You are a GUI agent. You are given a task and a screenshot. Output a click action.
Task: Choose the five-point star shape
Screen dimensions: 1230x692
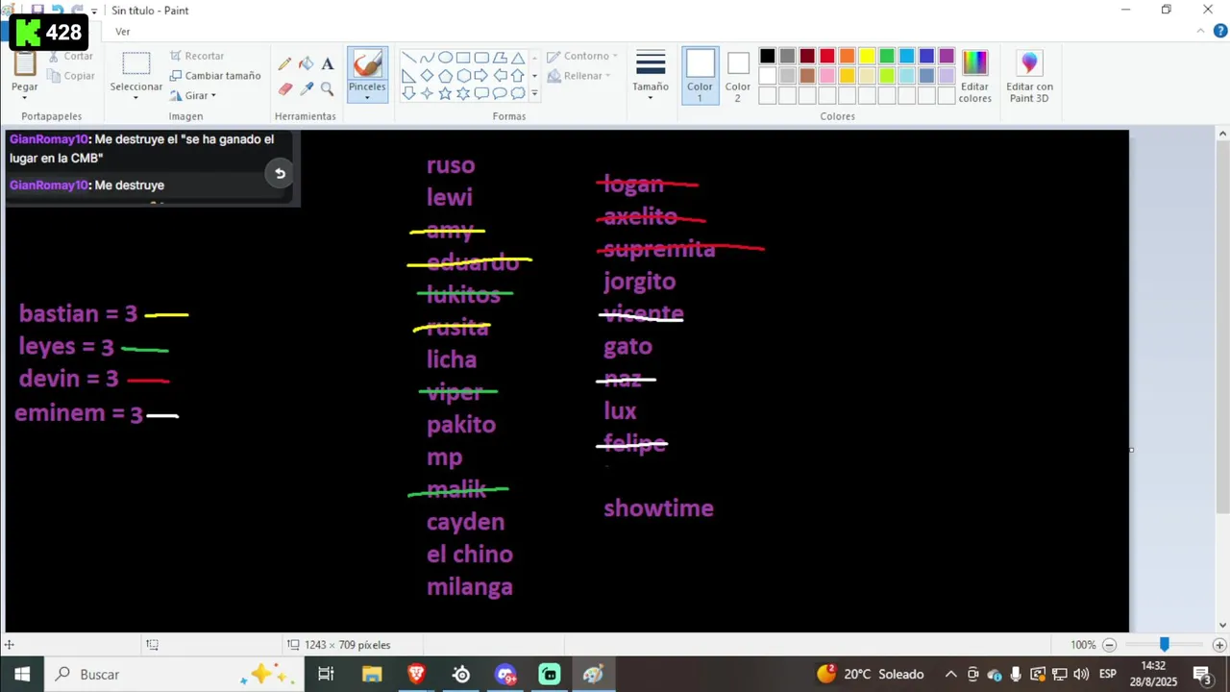tap(445, 93)
